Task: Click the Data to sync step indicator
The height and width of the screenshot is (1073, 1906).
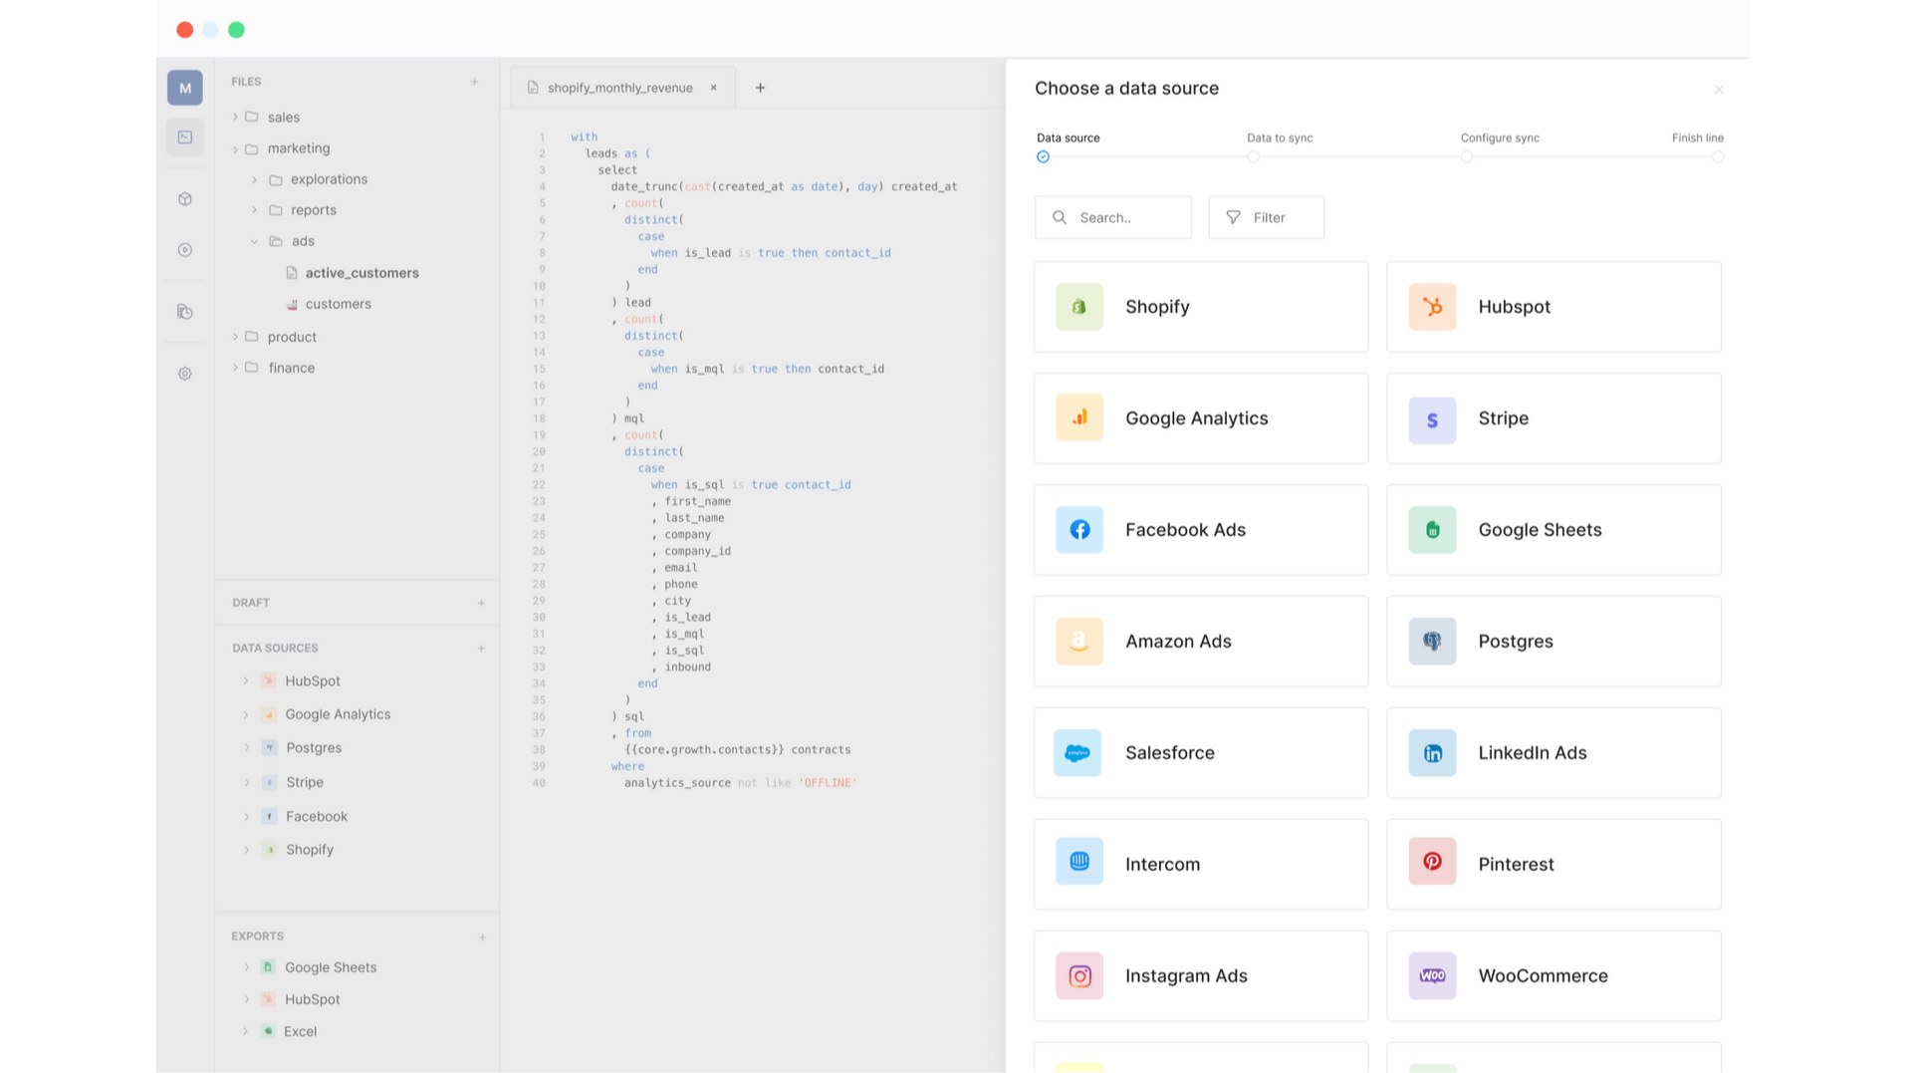Action: (1253, 156)
